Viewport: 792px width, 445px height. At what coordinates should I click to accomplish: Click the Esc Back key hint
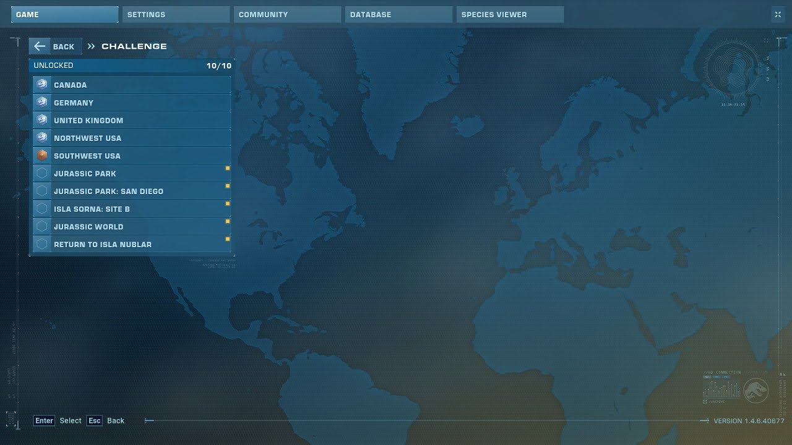(x=106, y=421)
